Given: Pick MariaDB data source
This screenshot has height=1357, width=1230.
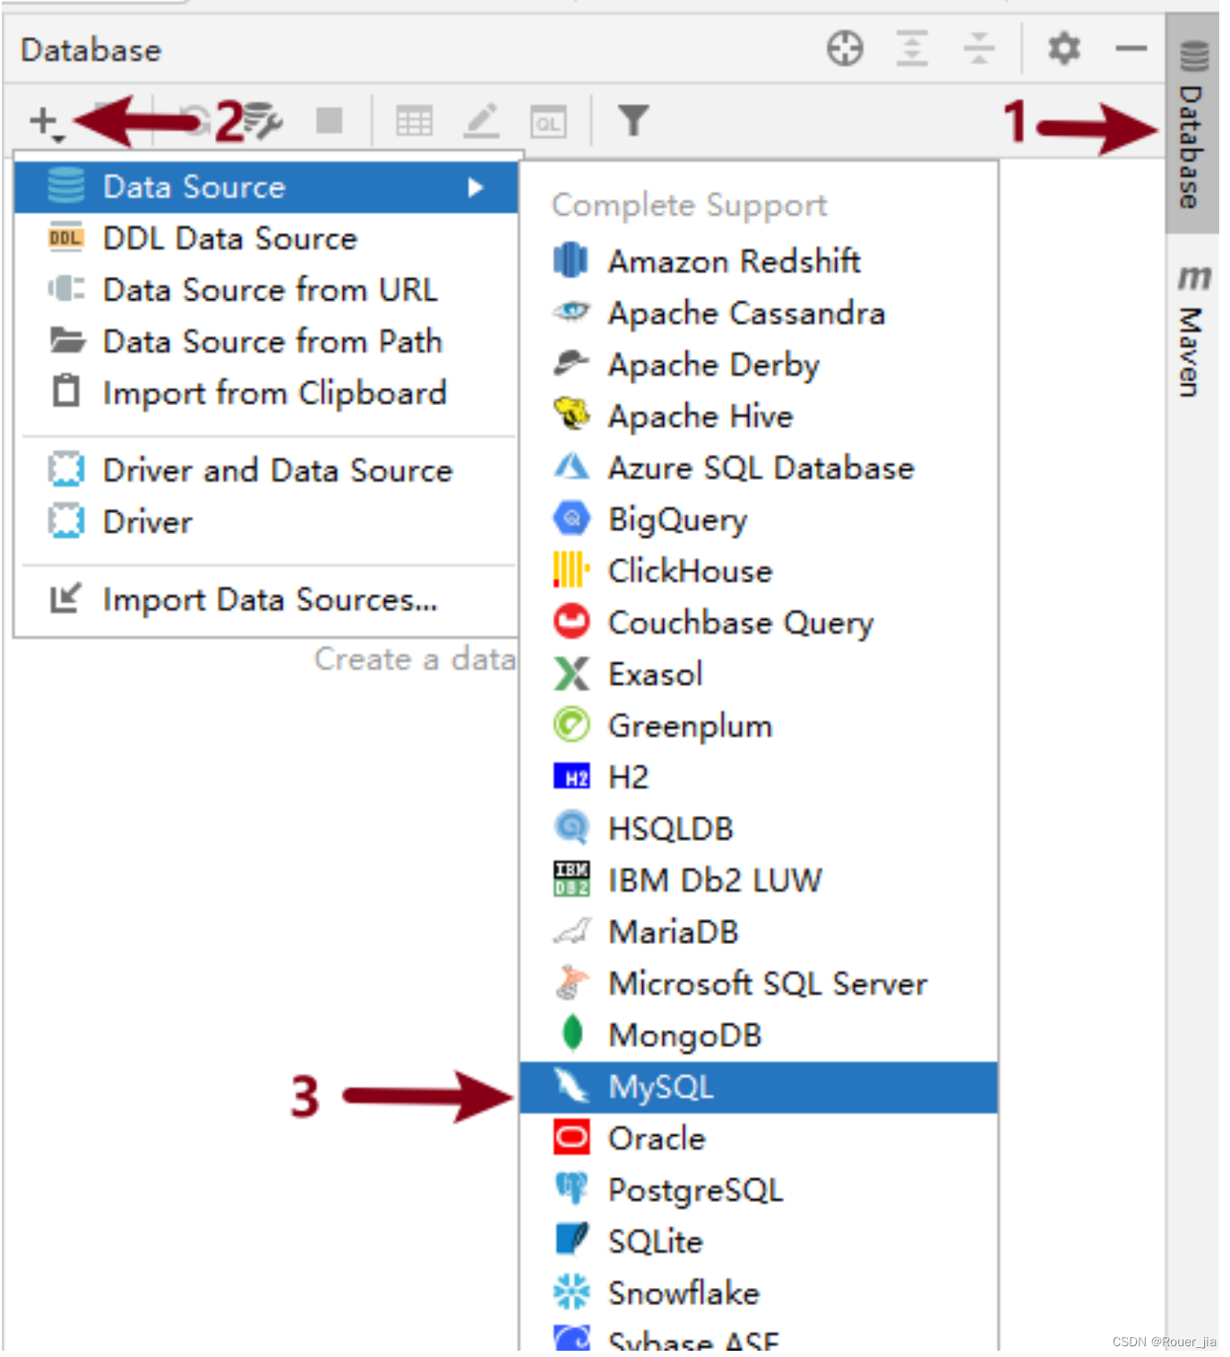Looking at the screenshot, I should click(758, 932).
